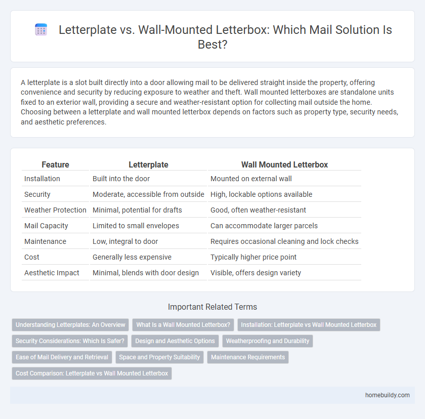Select the 'Important Related Terms' heading
Image resolution: width=425 pixels, height=419 pixels.
pos(212,307)
